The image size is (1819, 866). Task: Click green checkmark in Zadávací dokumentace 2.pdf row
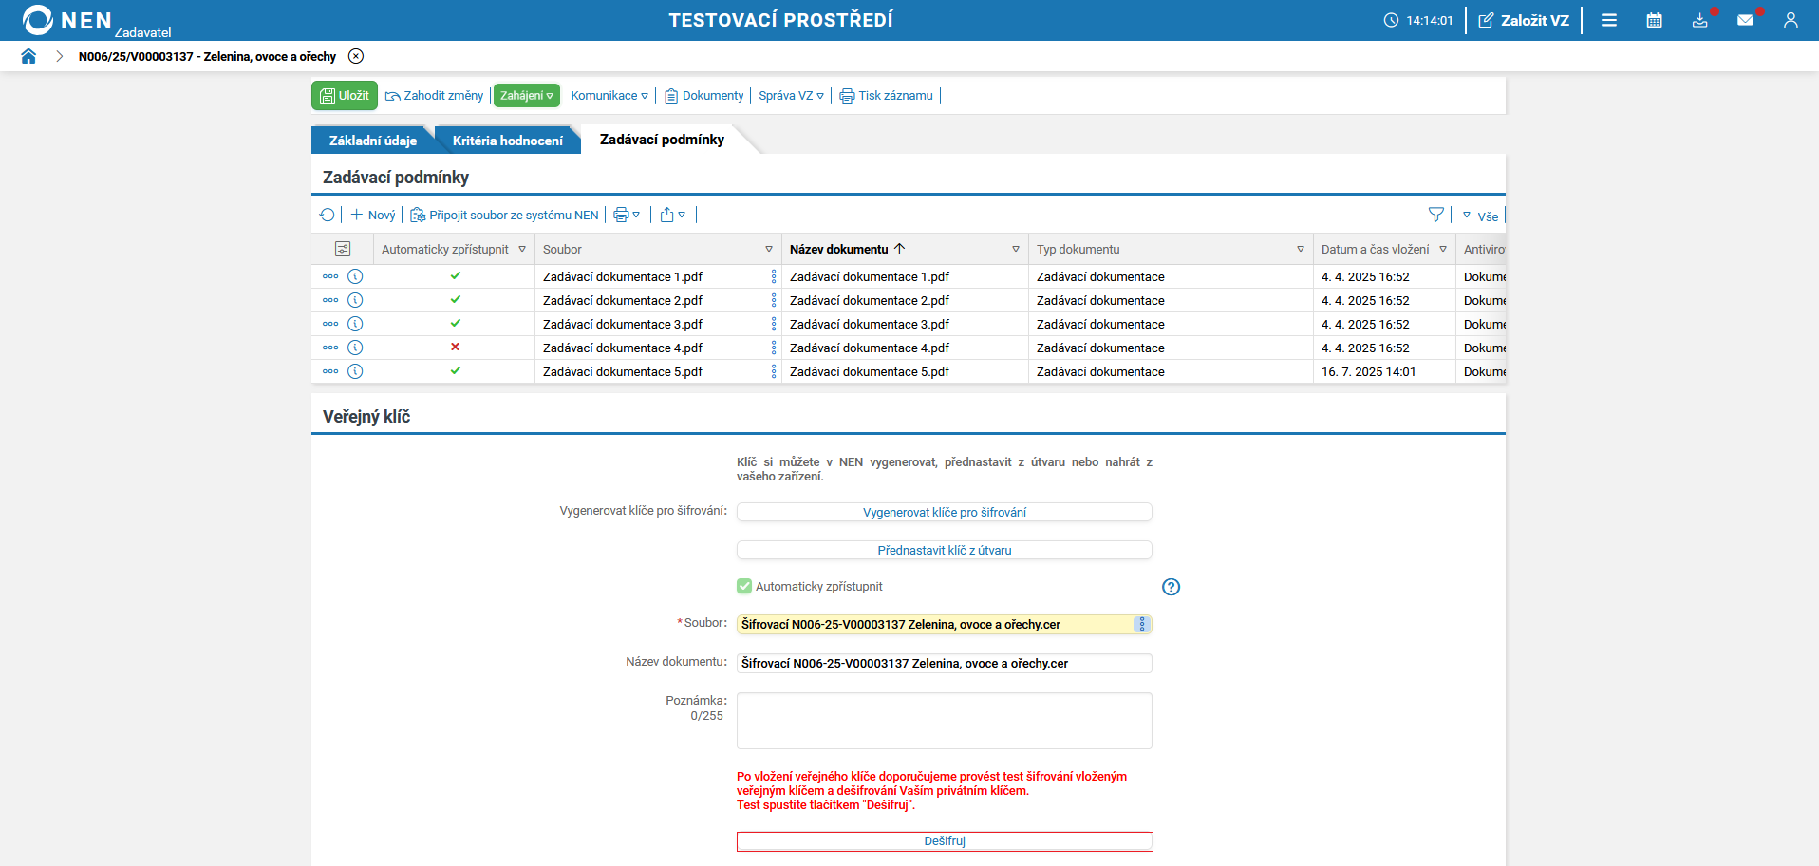click(x=456, y=299)
